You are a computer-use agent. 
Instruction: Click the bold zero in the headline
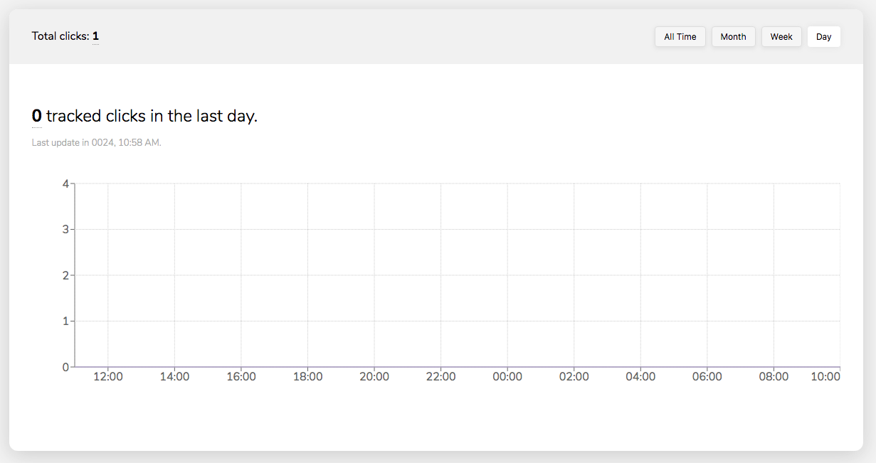point(36,115)
